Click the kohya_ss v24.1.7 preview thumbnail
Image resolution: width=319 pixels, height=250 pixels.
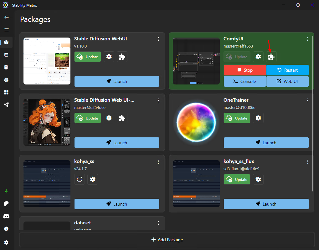47,184
